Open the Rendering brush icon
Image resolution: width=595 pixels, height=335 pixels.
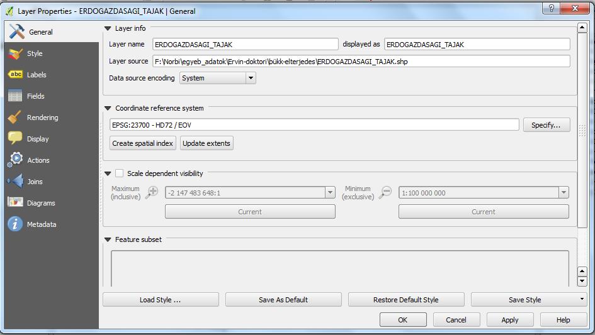coord(15,117)
